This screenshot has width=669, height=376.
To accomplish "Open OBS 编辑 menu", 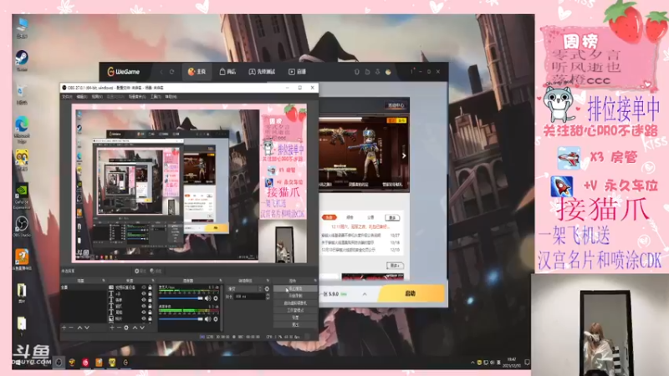I will coord(81,97).
